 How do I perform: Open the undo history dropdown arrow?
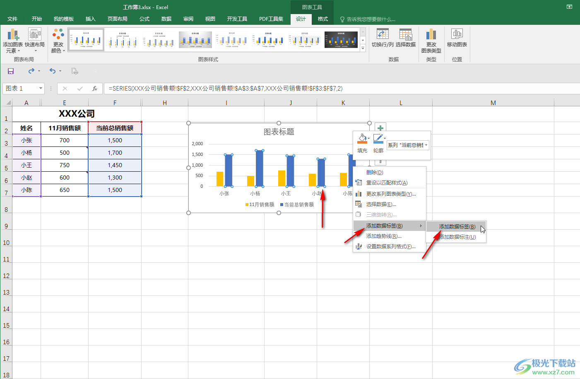(x=60, y=71)
